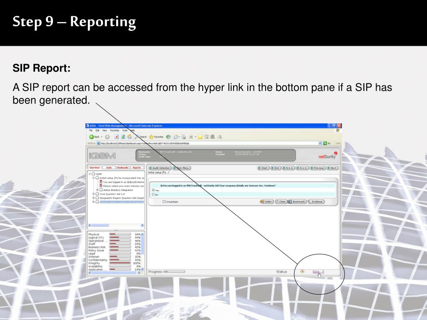Click the Progress bar in bottom pane
This screenshot has width=427, height=320.
pyautogui.click(x=174, y=272)
